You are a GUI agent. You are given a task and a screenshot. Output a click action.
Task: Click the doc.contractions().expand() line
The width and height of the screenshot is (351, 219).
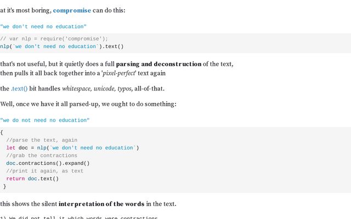coord(48,163)
